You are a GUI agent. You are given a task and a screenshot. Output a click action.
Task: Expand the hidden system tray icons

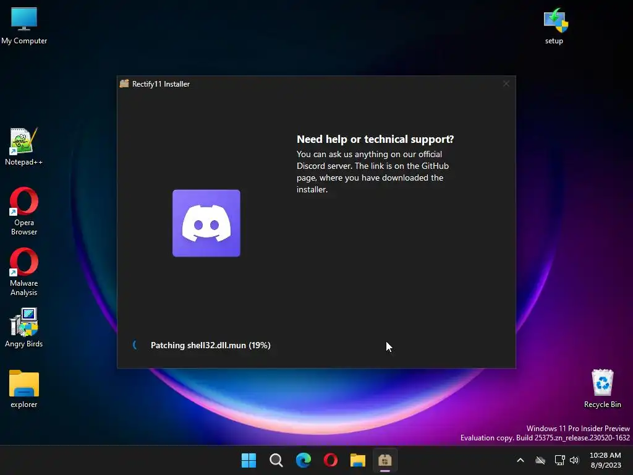[x=520, y=460]
